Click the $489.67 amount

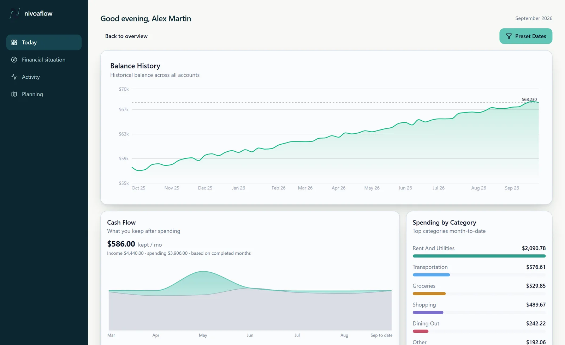(536, 305)
